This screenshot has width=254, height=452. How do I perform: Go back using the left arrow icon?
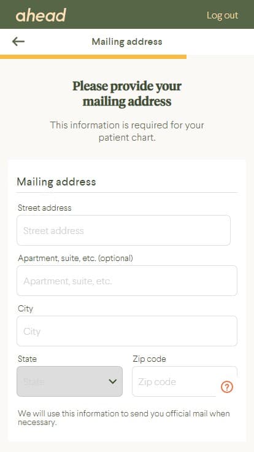[18, 42]
